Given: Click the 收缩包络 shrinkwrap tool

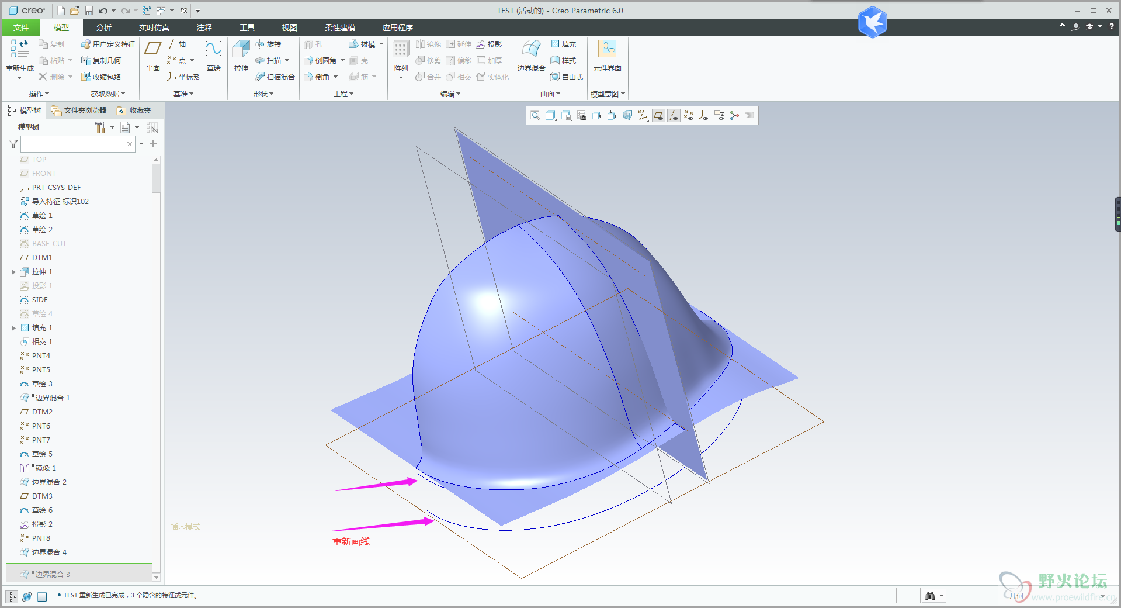Looking at the screenshot, I should click(101, 77).
